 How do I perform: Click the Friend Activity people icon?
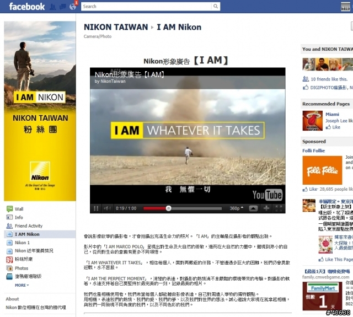(x=9, y=226)
